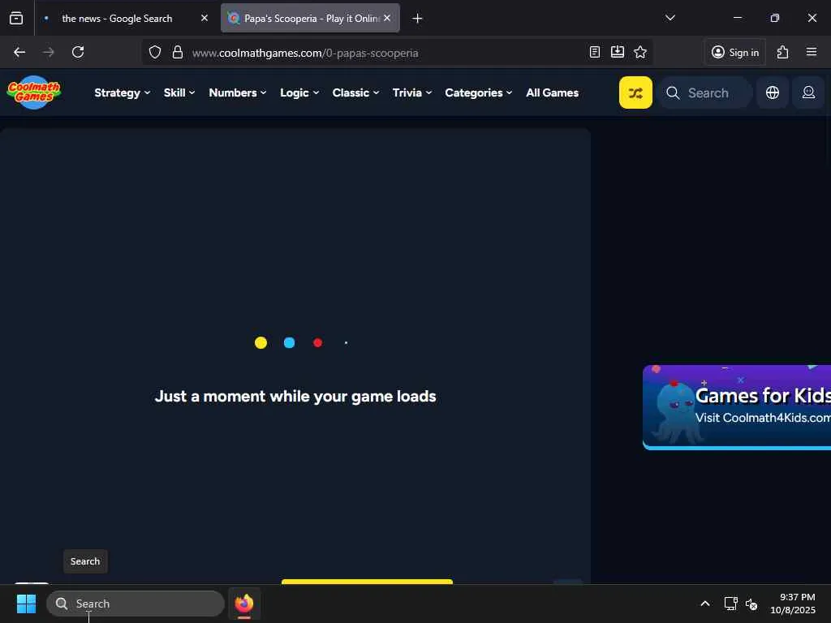Close the Papa's Scooperia tab
831x623 pixels.
pyautogui.click(x=387, y=18)
